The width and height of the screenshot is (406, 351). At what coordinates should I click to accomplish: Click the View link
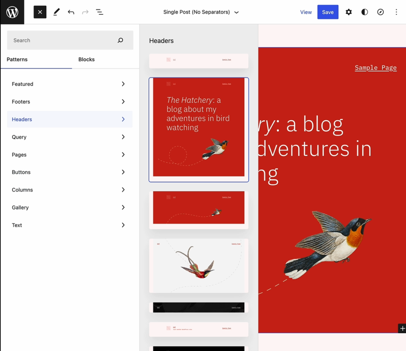point(306,12)
